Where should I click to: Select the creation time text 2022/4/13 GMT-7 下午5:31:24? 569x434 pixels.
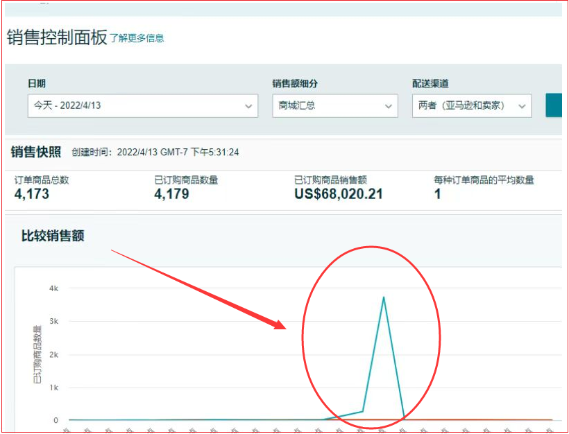click(178, 153)
